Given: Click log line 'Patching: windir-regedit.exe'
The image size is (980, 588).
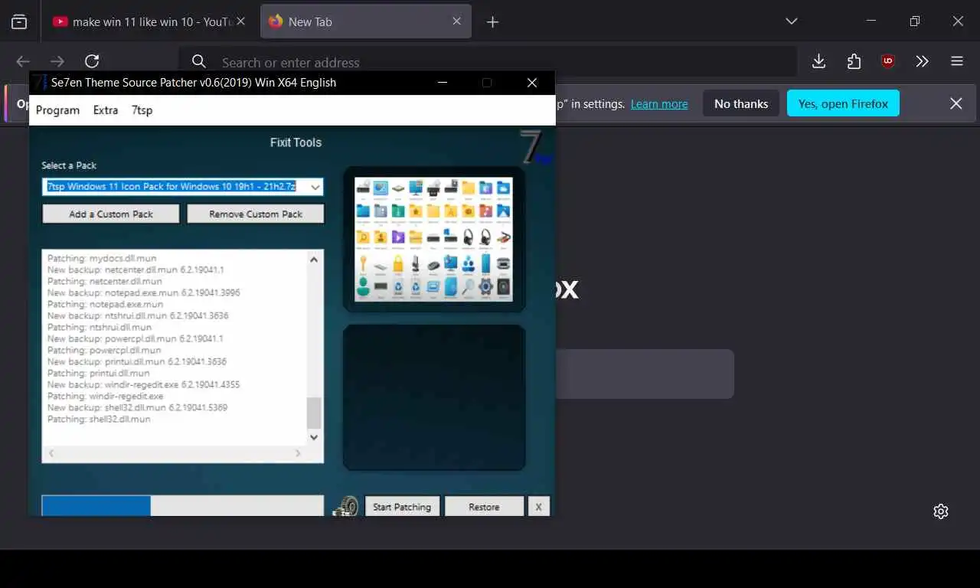Looking at the screenshot, I should tap(105, 396).
